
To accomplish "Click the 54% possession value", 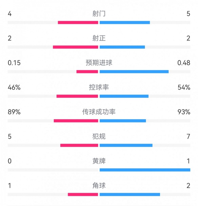I will point(184,87).
